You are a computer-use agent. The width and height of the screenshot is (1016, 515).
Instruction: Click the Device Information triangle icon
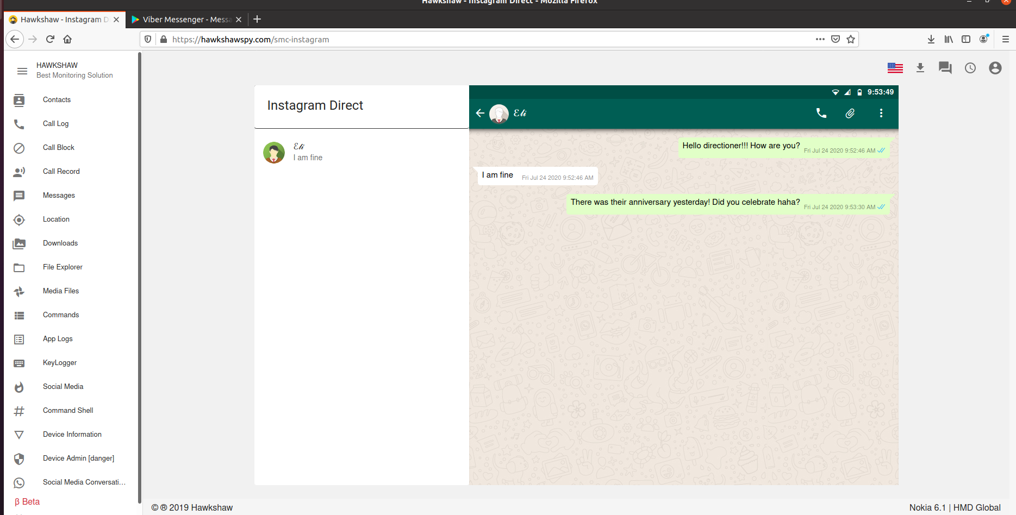click(19, 435)
